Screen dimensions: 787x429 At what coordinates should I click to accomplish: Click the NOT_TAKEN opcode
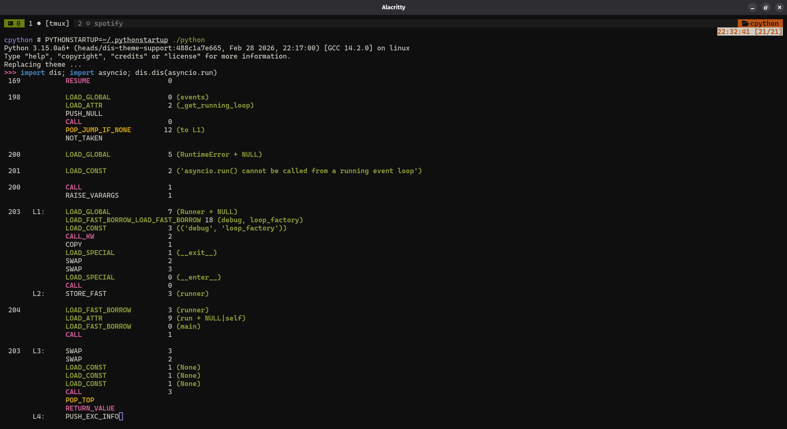(84, 138)
